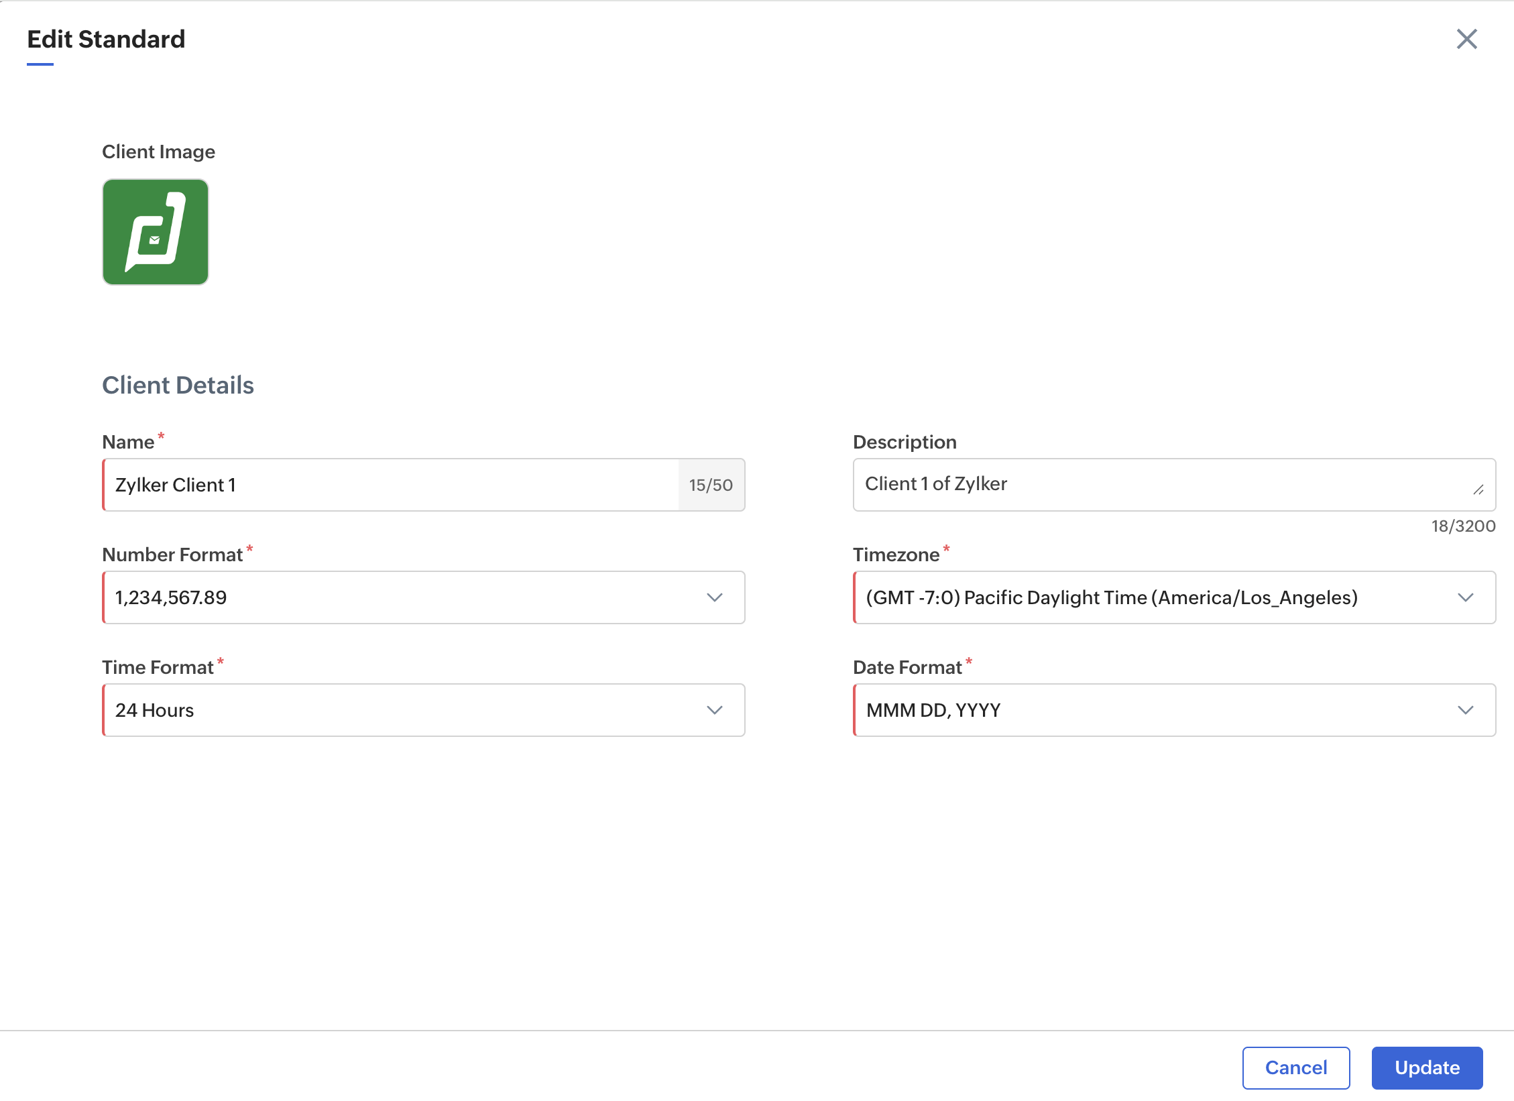Click the Client Image label

(x=158, y=152)
